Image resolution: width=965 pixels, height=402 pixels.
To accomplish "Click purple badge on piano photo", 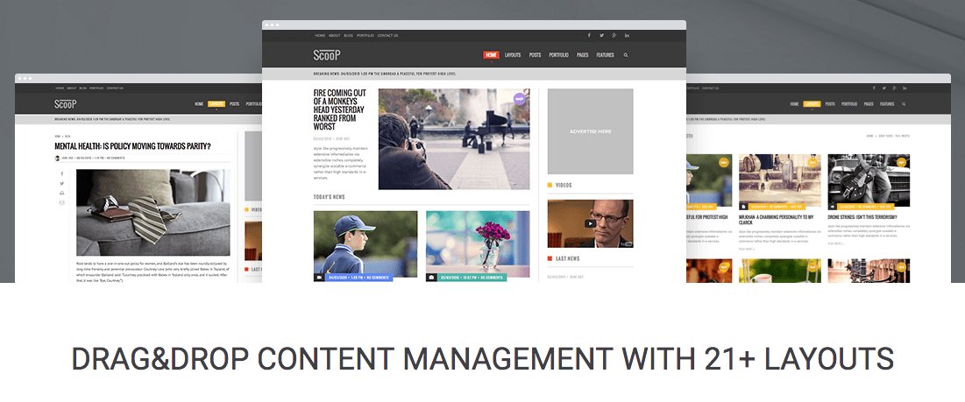I will (x=520, y=98).
